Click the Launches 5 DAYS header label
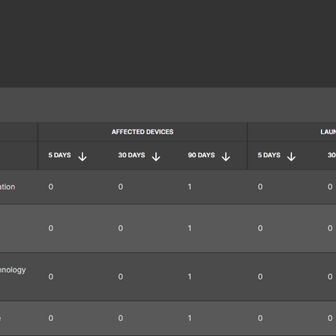The height and width of the screenshot is (336, 336). tap(269, 155)
